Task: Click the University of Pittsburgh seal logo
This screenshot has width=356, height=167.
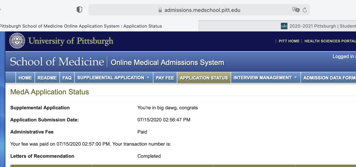Action: [x=17, y=41]
